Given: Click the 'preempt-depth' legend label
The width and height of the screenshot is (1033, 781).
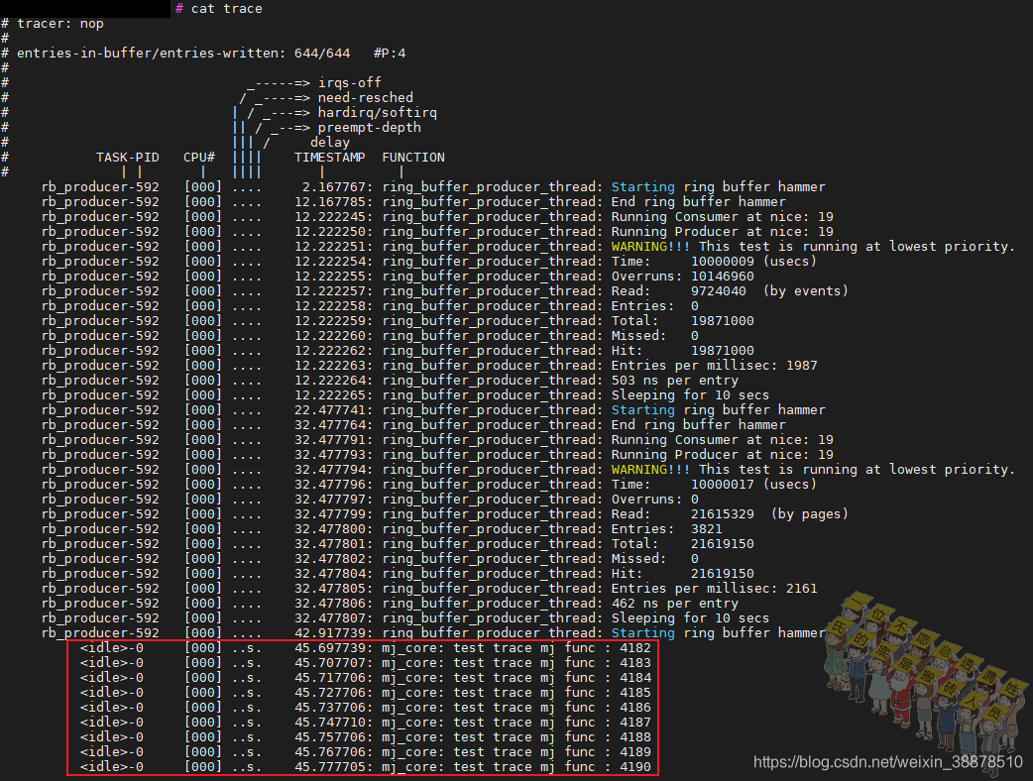Looking at the screenshot, I should coord(369,127).
